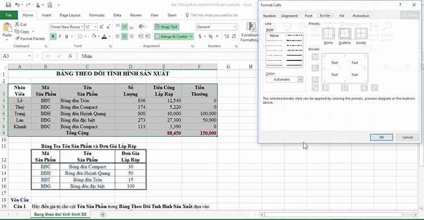Expand the Borders dropdown arrow in ribbon
The width and height of the screenshot is (424, 220).
[x=85, y=37]
